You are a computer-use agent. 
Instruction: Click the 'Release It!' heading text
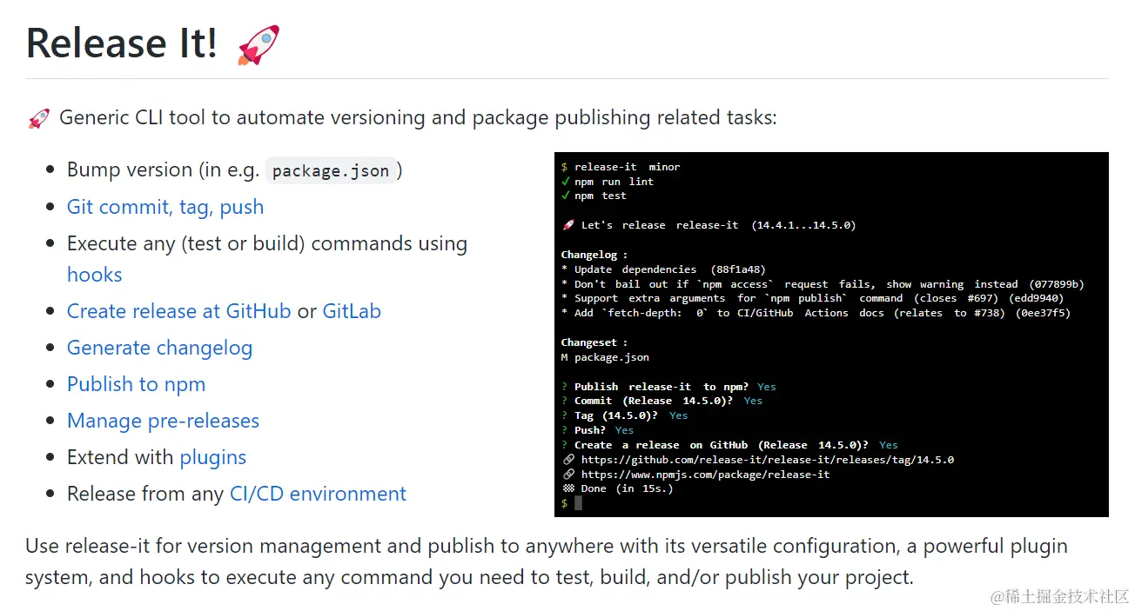click(122, 43)
